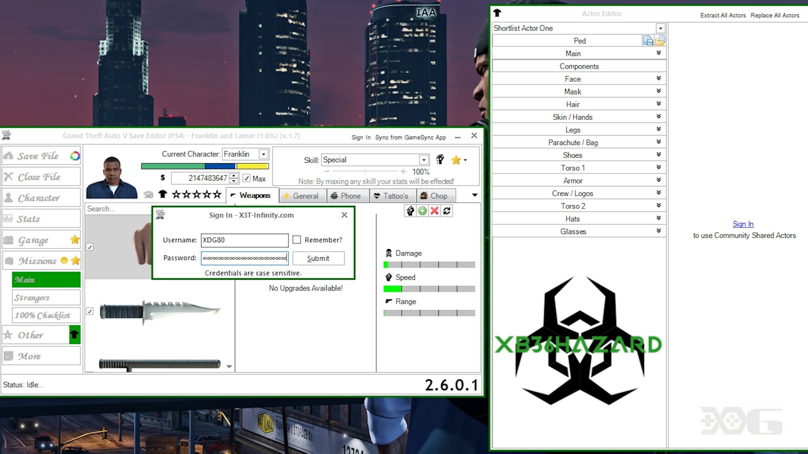The height and width of the screenshot is (454, 808).
Task: Click the Garage icon
Action: 8,240
